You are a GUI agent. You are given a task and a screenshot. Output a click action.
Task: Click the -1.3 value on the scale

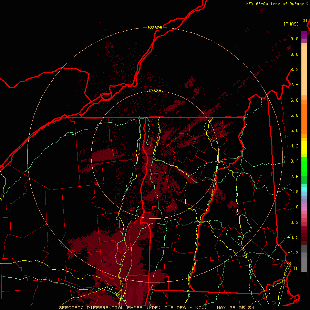coord(293,253)
